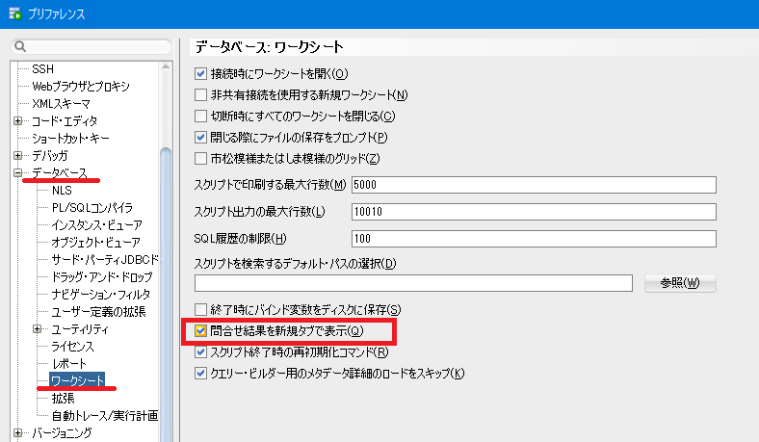Expand the ユーティリティ node
This screenshot has height=442, width=759.
tap(38, 329)
